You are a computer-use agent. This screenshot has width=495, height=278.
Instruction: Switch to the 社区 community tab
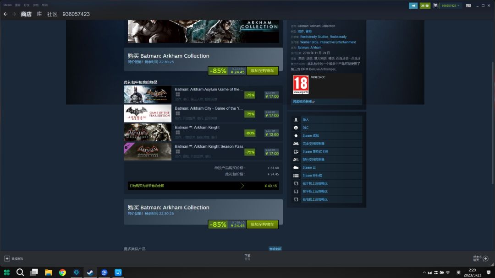coord(52,14)
